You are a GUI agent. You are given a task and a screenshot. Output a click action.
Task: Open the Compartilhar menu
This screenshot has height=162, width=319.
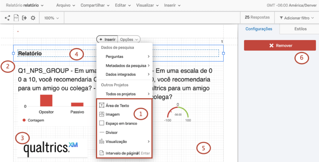click(x=95, y=5)
